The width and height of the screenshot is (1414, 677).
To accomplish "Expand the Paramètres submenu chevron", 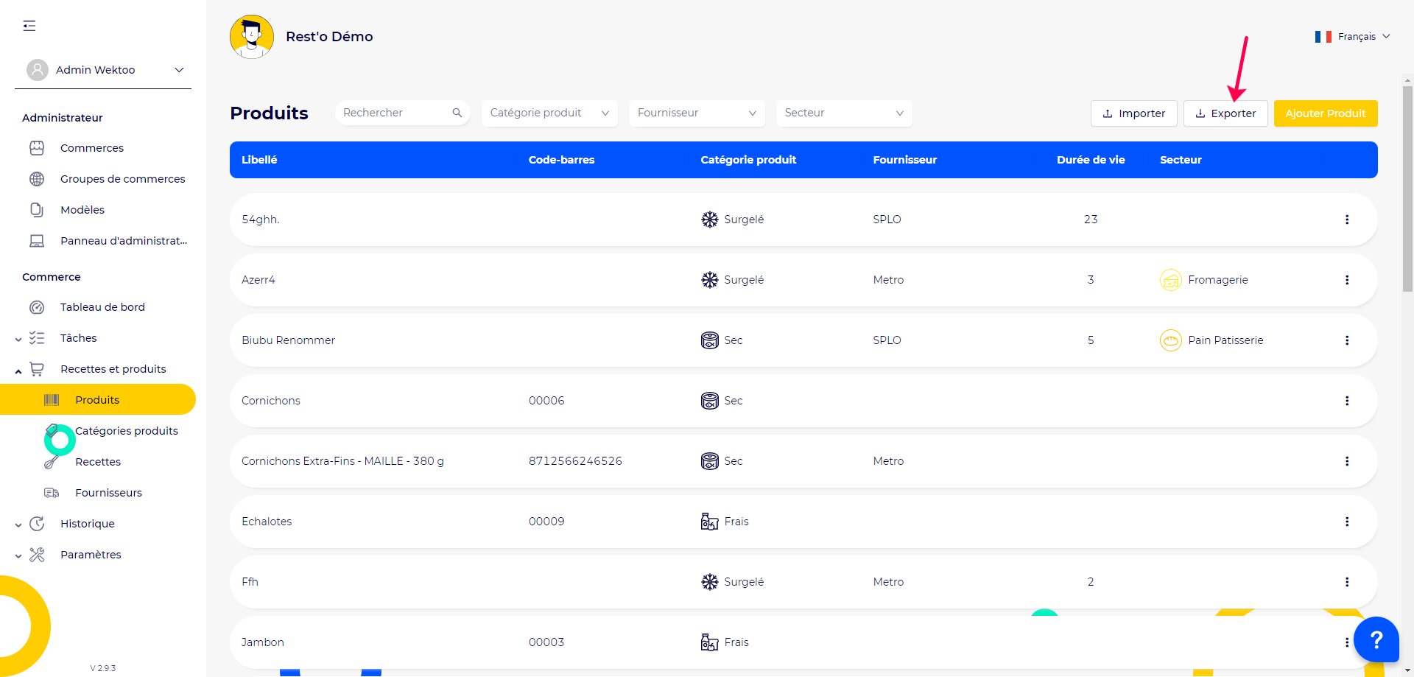I will point(18,556).
